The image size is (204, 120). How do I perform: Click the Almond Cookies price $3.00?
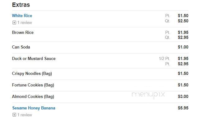tap(183, 96)
